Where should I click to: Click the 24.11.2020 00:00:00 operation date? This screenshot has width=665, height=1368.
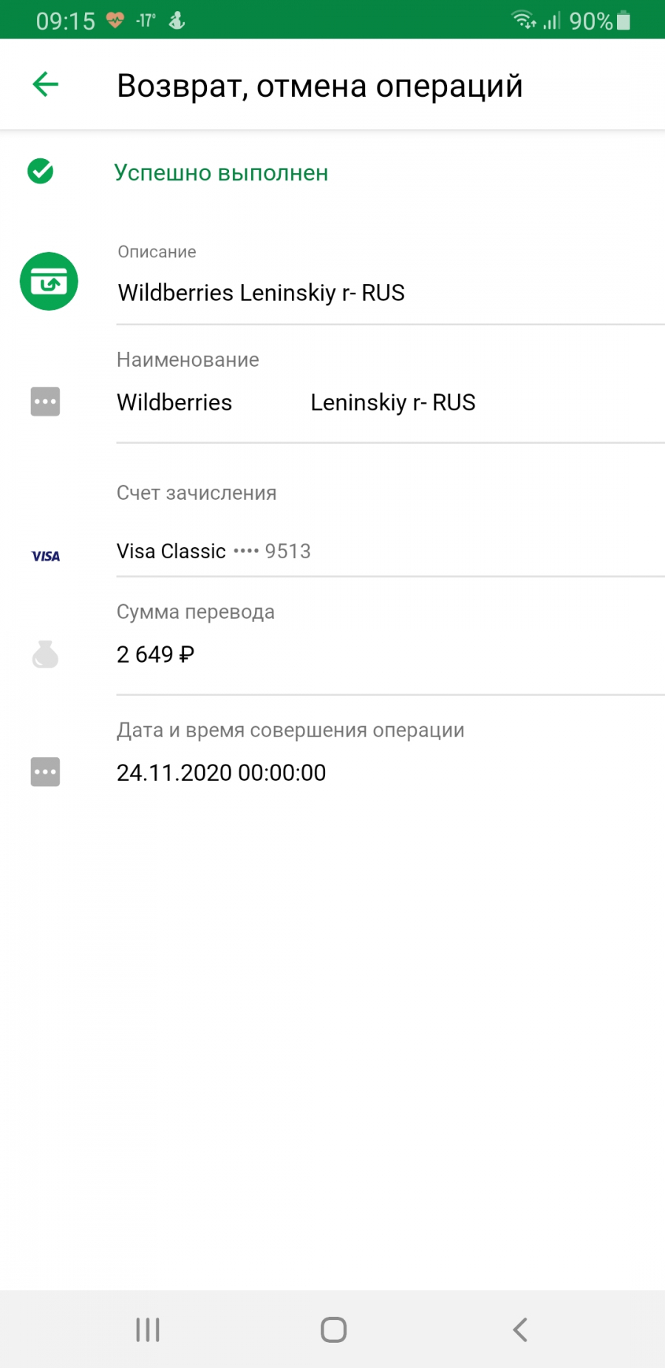pos(221,773)
